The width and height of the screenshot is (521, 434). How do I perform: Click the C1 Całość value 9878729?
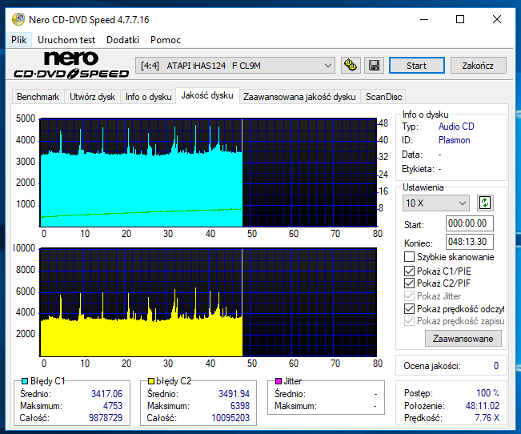tap(106, 418)
